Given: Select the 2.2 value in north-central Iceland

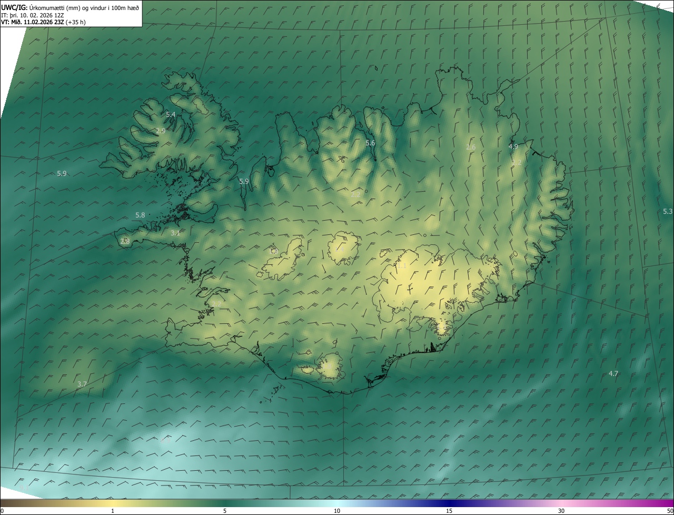Looking at the screenshot, I should point(355,194).
